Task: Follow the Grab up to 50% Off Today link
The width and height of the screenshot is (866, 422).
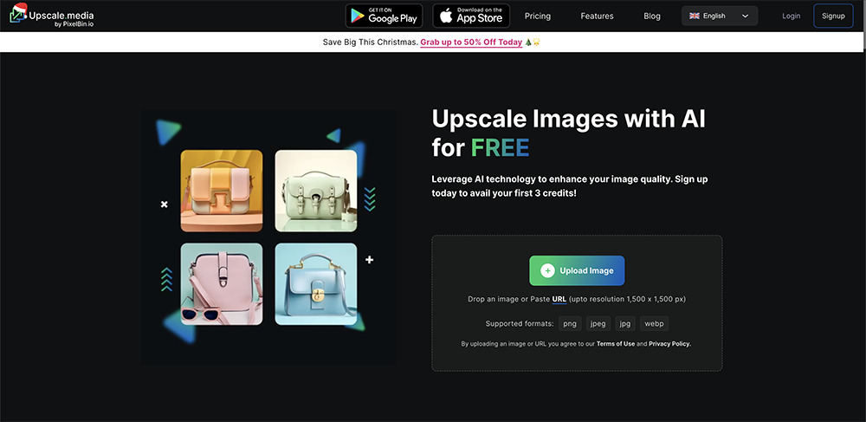Action: tap(471, 42)
